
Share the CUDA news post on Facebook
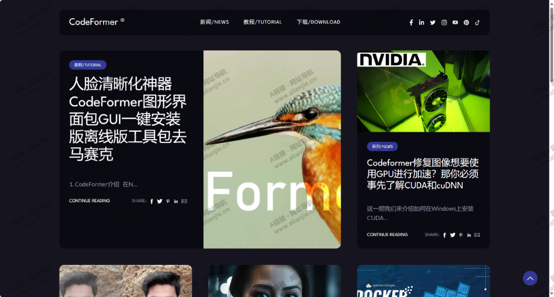[444, 235]
